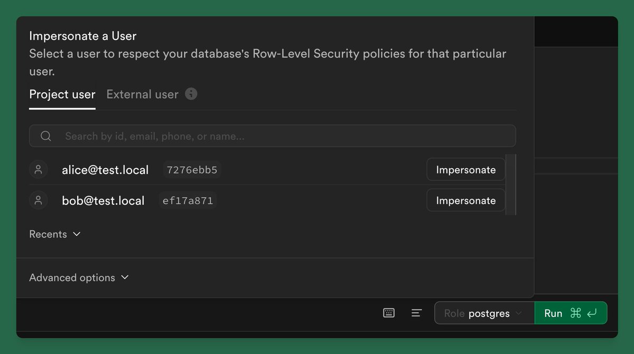The image size is (634, 354).
Task: Click the magnifier icon in search field
Action: click(46, 136)
